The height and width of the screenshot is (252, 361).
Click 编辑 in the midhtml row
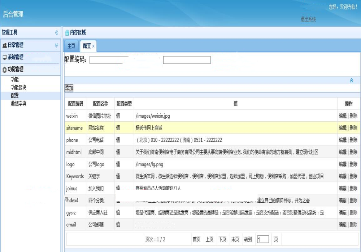(x=343, y=152)
